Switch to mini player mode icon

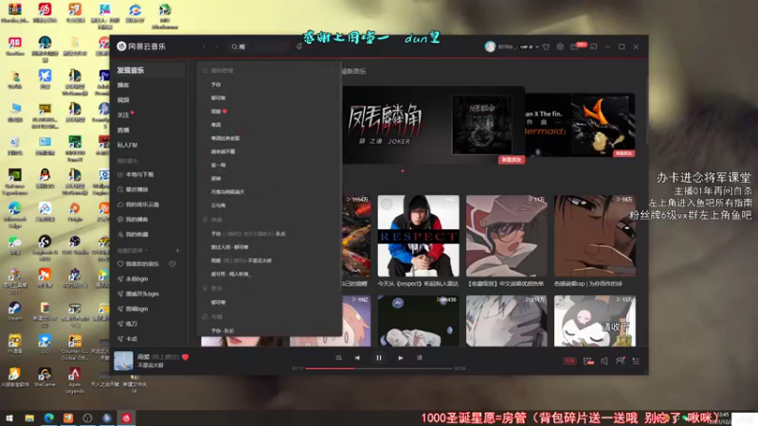594,46
